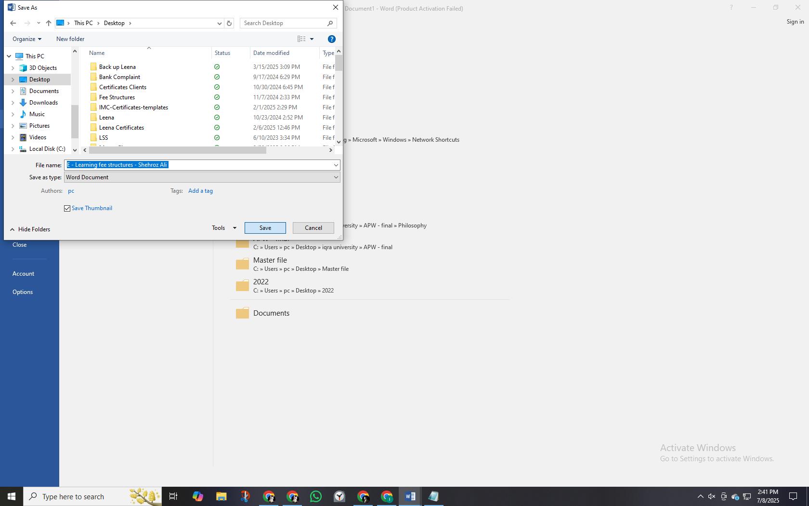The height and width of the screenshot is (506, 809).
Task: Click Hide Folders button
Action: point(30,229)
